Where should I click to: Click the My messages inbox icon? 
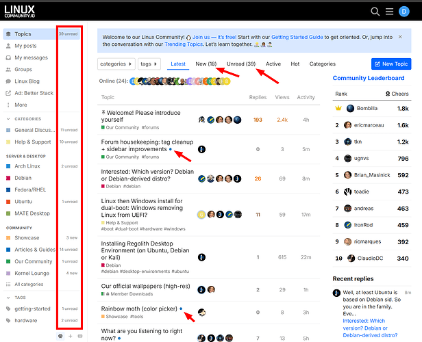tap(8, 57)
